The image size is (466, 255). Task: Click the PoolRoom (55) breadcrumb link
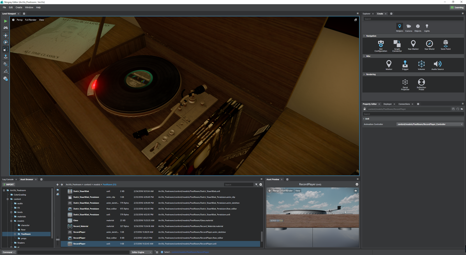tap(110, 184)
